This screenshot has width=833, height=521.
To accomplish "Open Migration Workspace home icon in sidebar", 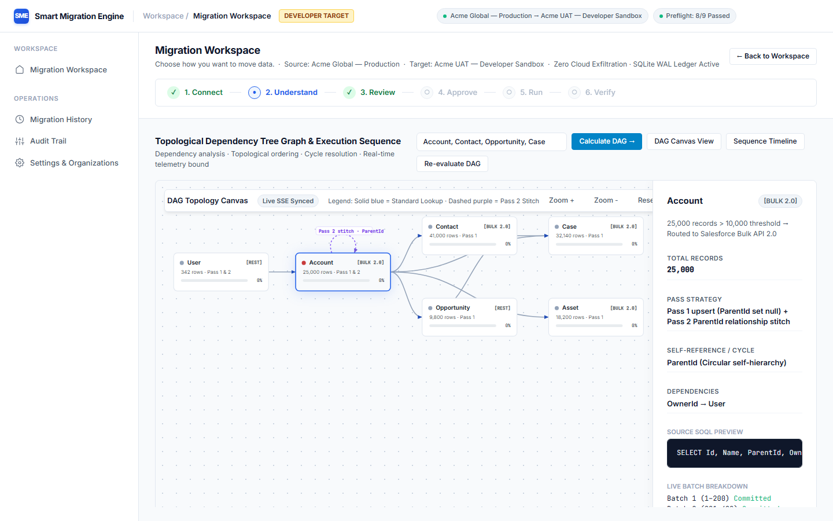I will pos(20,69).
